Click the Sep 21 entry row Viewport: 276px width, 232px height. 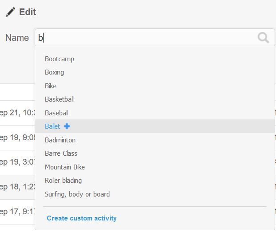[17, 113]
